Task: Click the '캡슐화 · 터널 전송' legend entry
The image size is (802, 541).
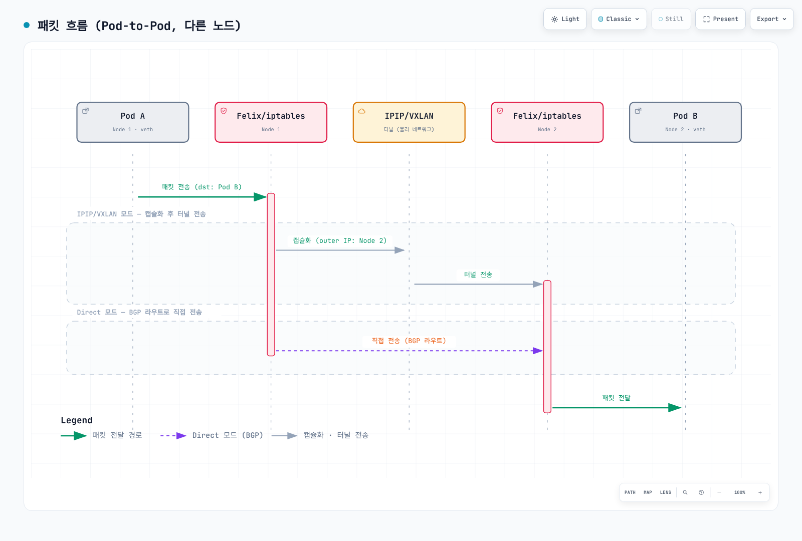Action: [320, 435]
